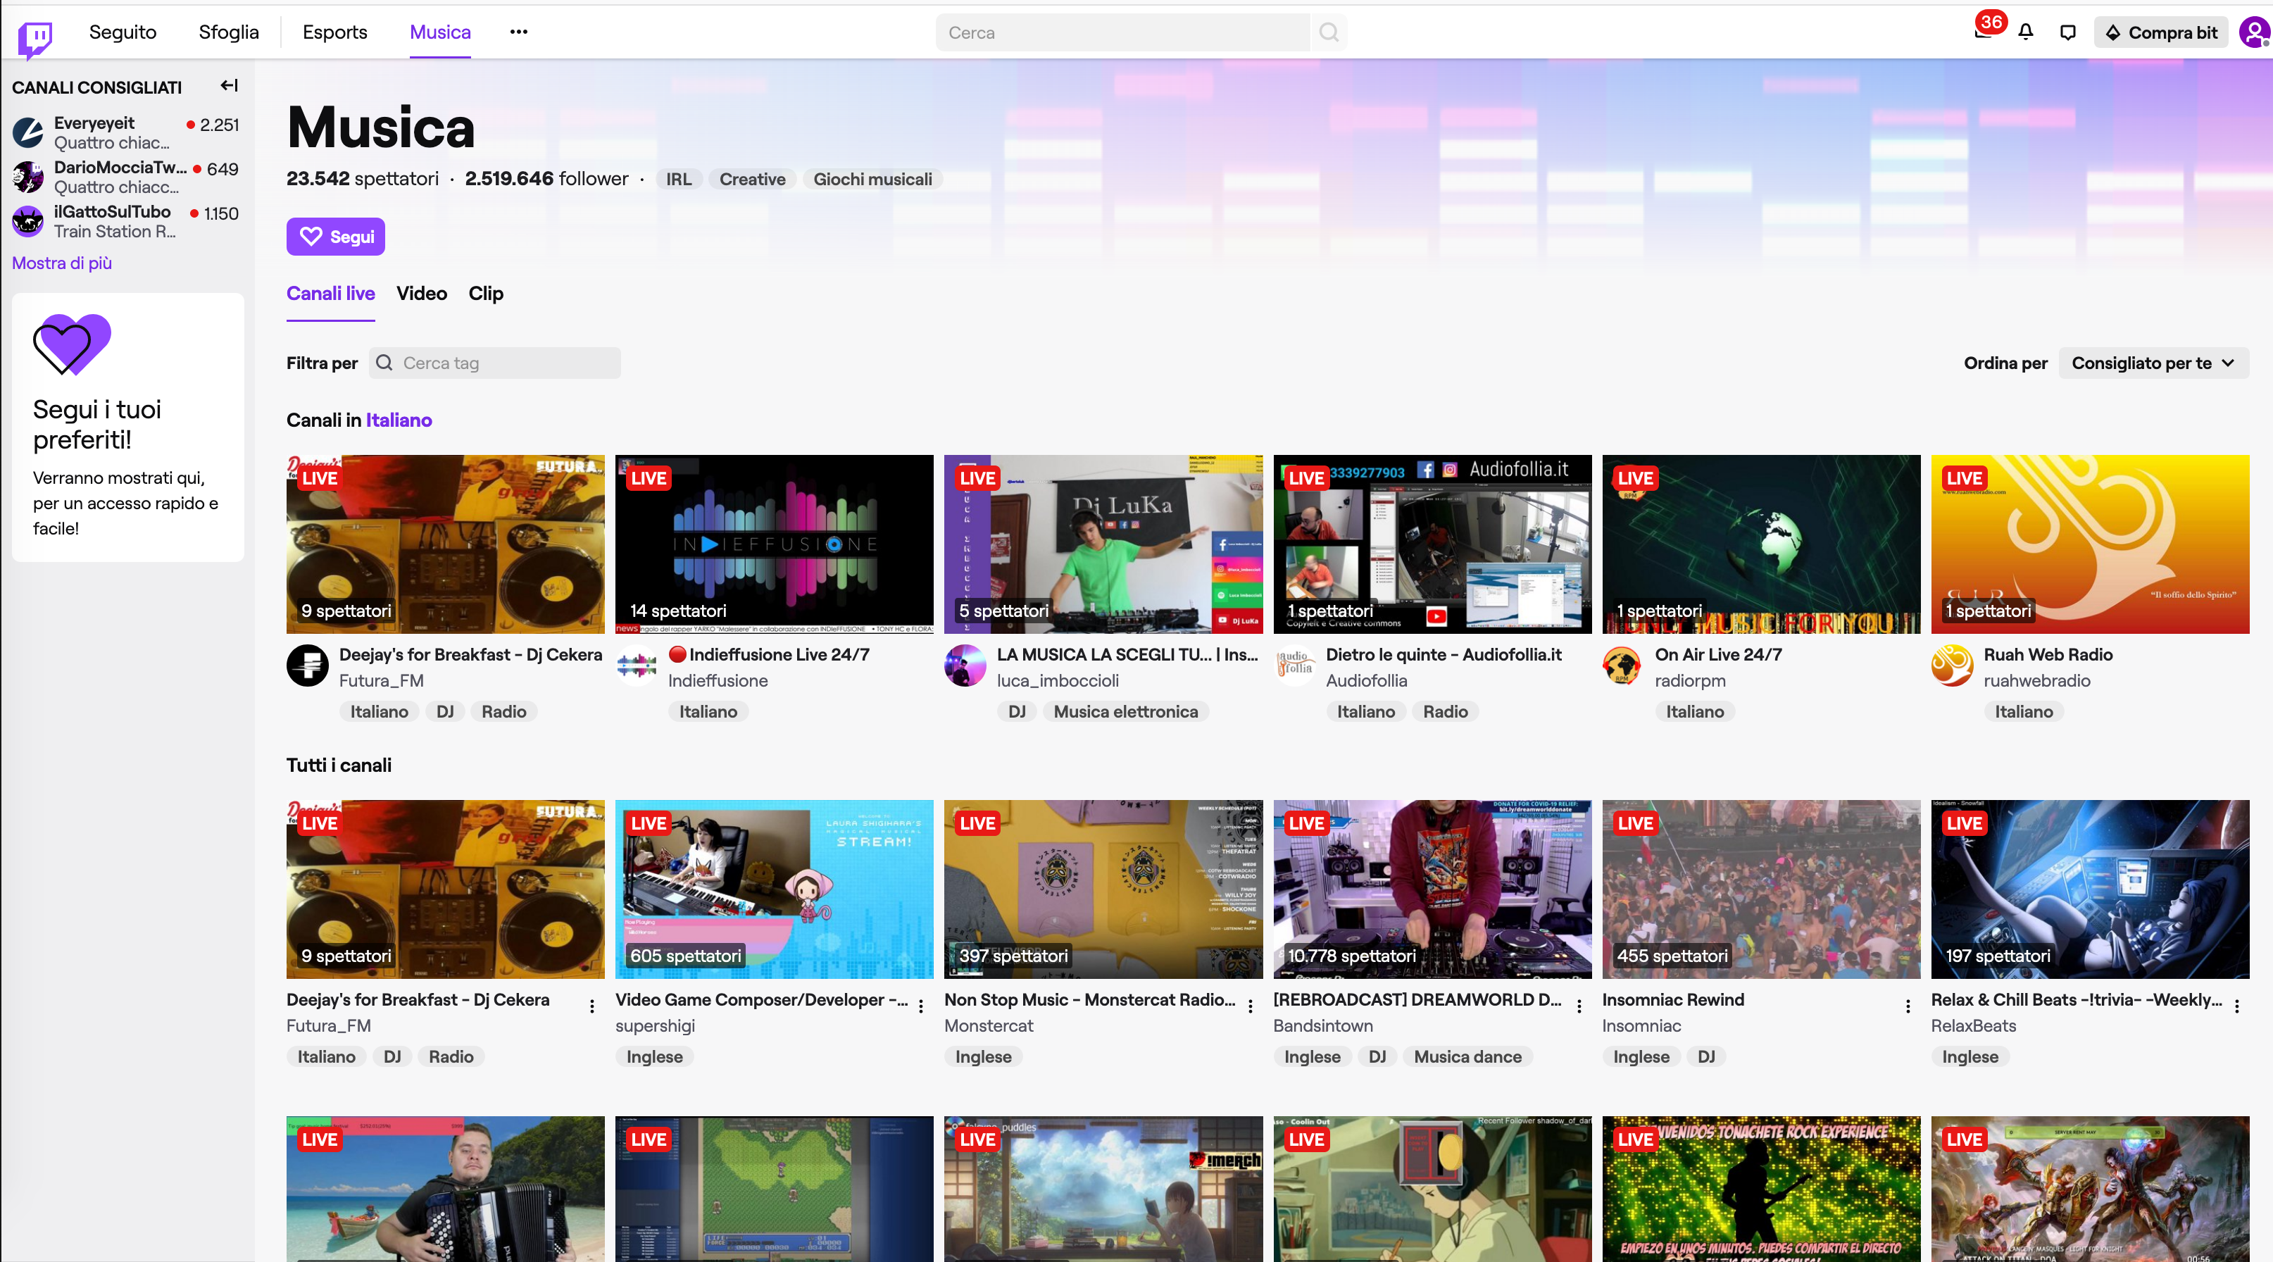Go to the Seguito tab
2273x1262 pixels.
click(x=123, y=32)
